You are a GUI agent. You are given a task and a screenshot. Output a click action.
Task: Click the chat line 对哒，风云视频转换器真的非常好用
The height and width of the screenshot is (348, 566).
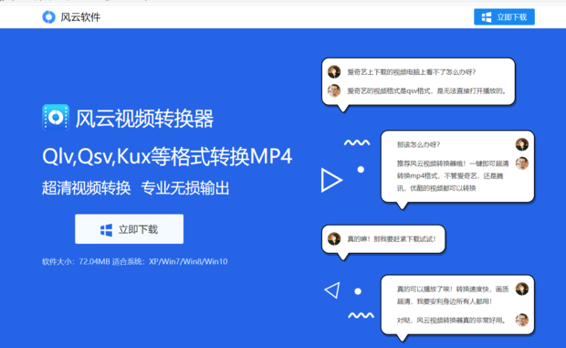451,321
